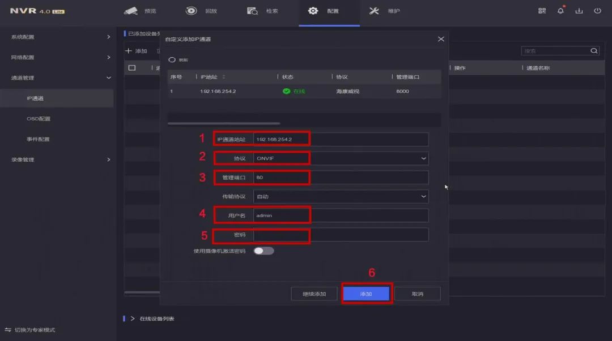The width and height of the screenshot is (612, 341).
Task: Click the QR code icon in top bar
Action: click(542, 11)
